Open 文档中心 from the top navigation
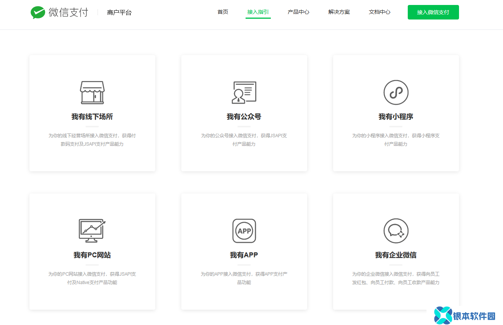The width and height of the screenshot is (503, 325). coord(379,12)
